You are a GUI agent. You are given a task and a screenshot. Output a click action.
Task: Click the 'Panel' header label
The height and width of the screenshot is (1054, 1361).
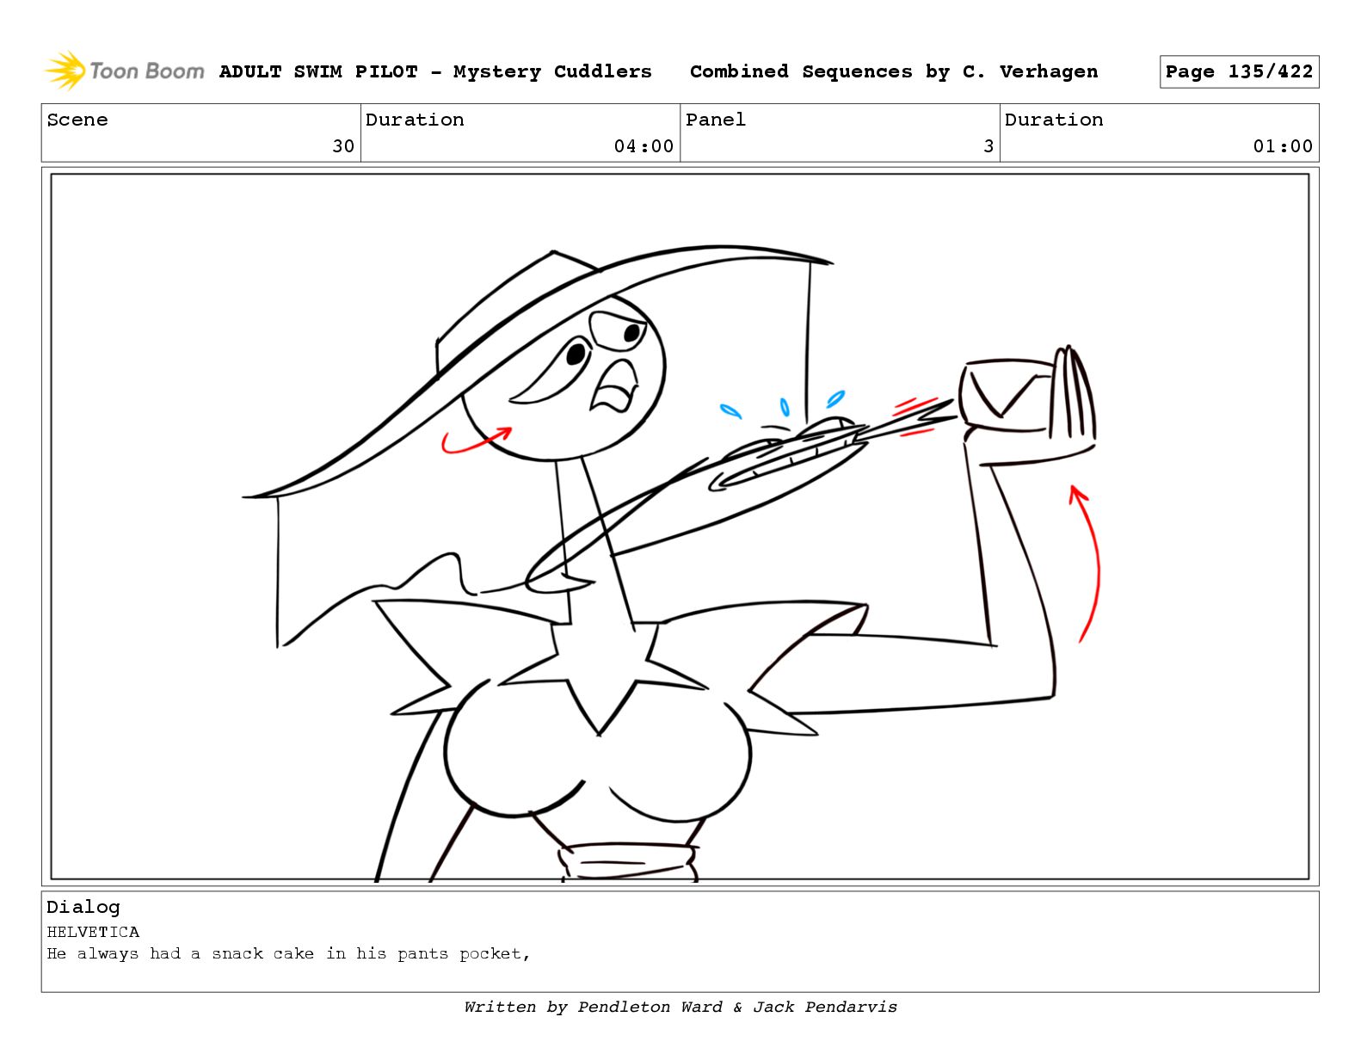pos(716,120)
